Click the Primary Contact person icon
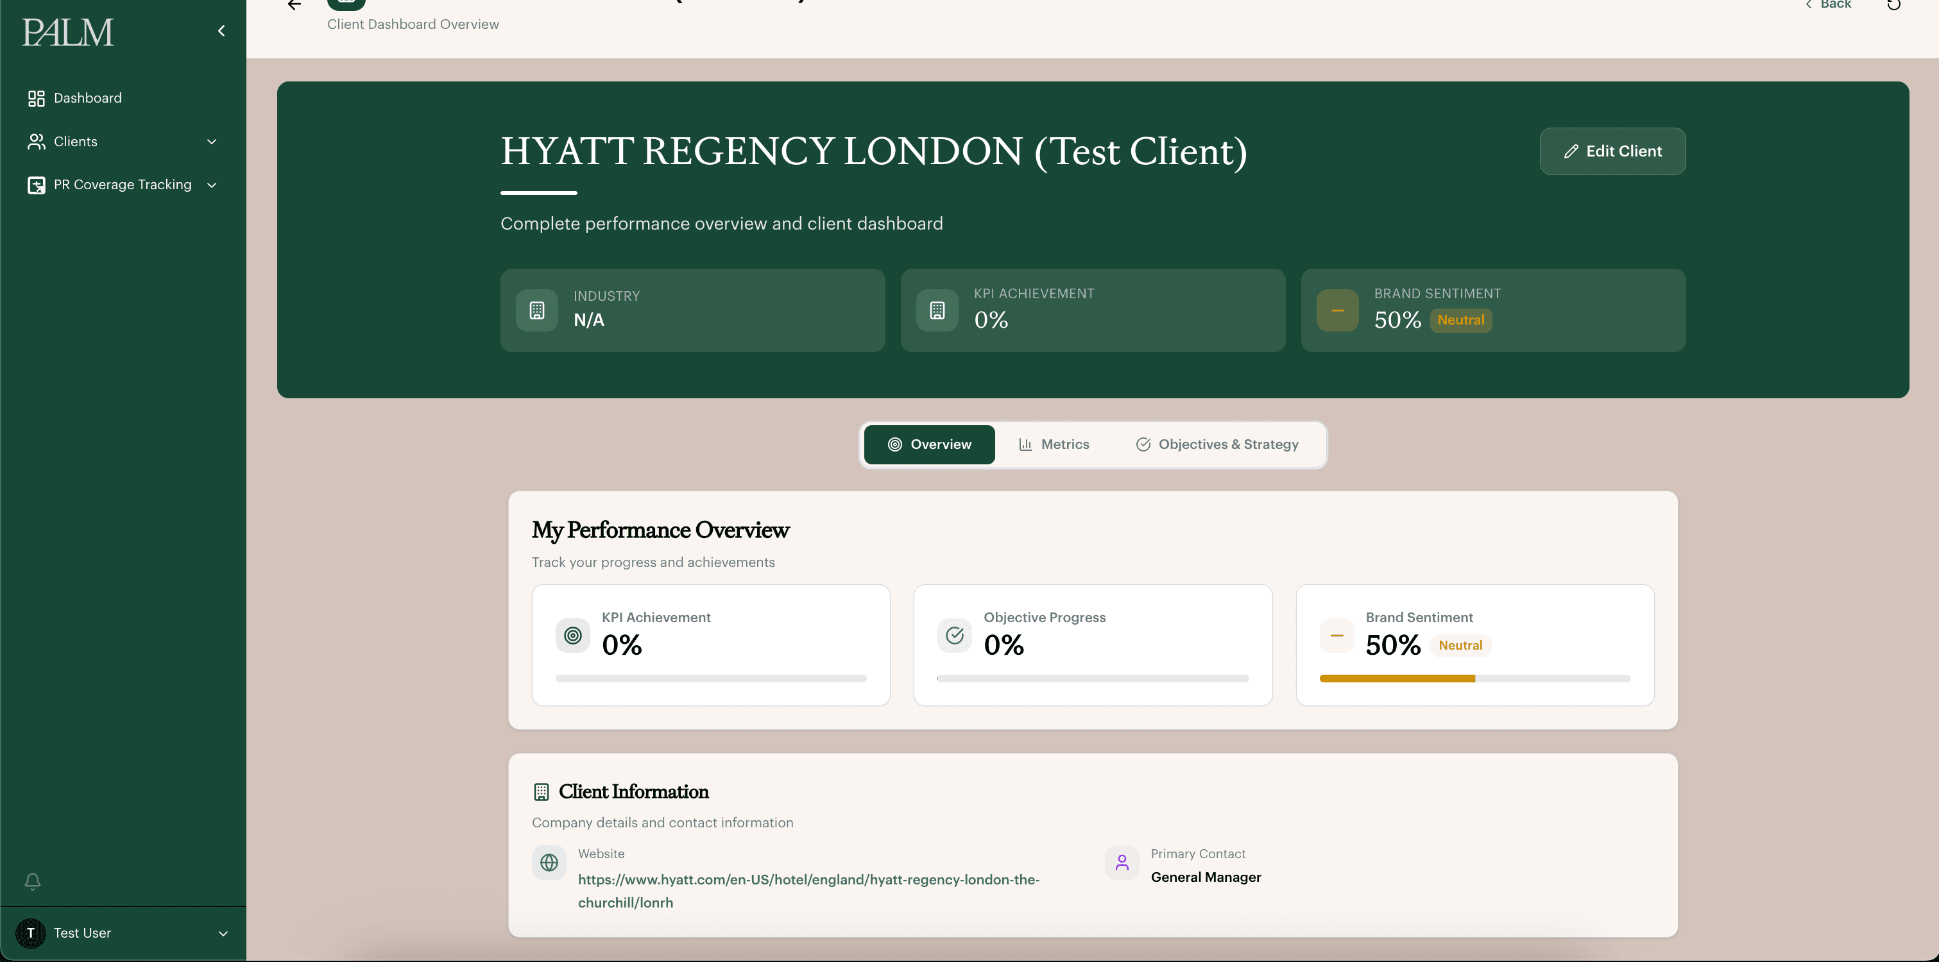Image resolution: width=1939 pixels, height=962 pixels. 1122,863
